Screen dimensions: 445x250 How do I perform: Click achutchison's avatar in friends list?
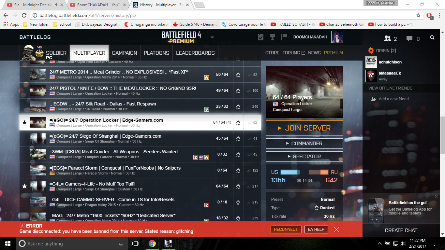coord(371,62)
